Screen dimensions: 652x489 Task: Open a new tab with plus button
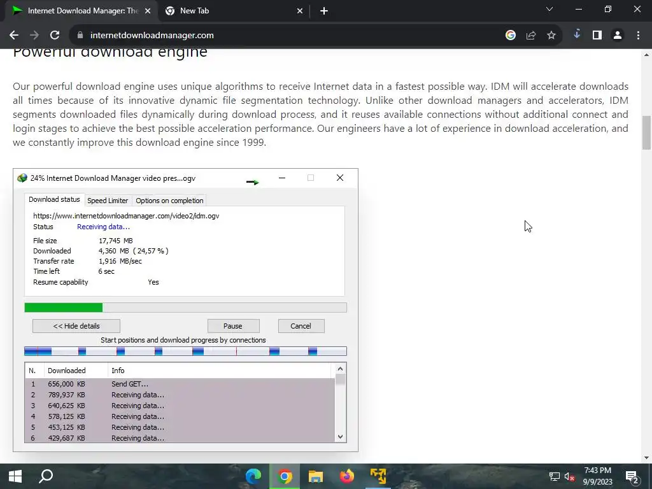324,11
